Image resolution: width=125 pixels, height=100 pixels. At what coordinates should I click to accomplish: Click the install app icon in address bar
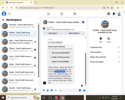click(x=104, y=8)
